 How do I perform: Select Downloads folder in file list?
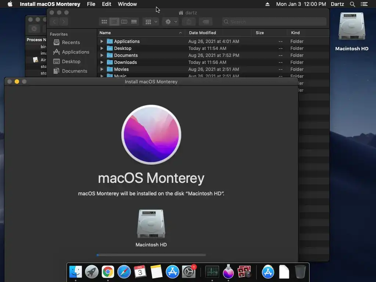(x=213, y=62)
